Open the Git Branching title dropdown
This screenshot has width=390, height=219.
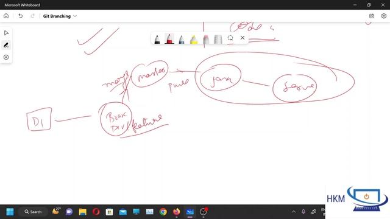click(60, 16)
